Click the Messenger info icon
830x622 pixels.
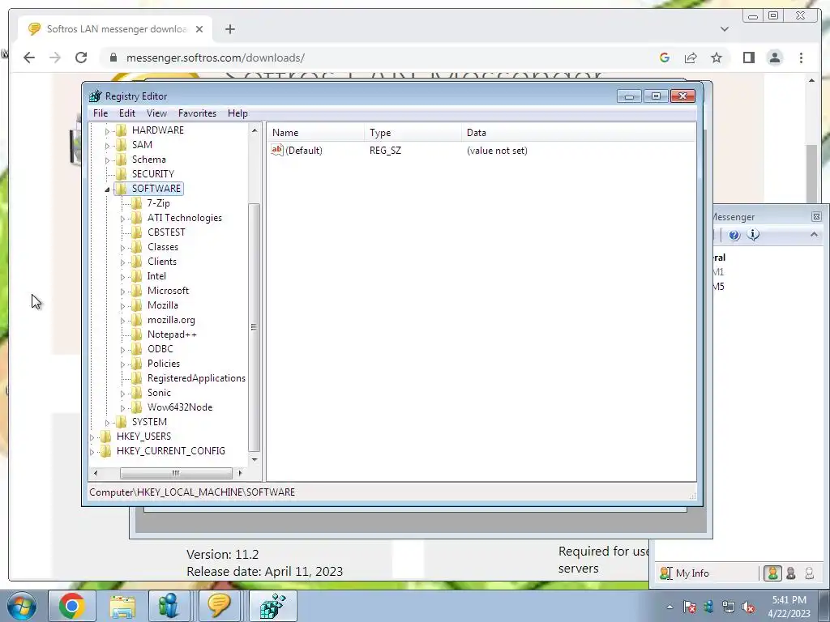pos(753,234)
